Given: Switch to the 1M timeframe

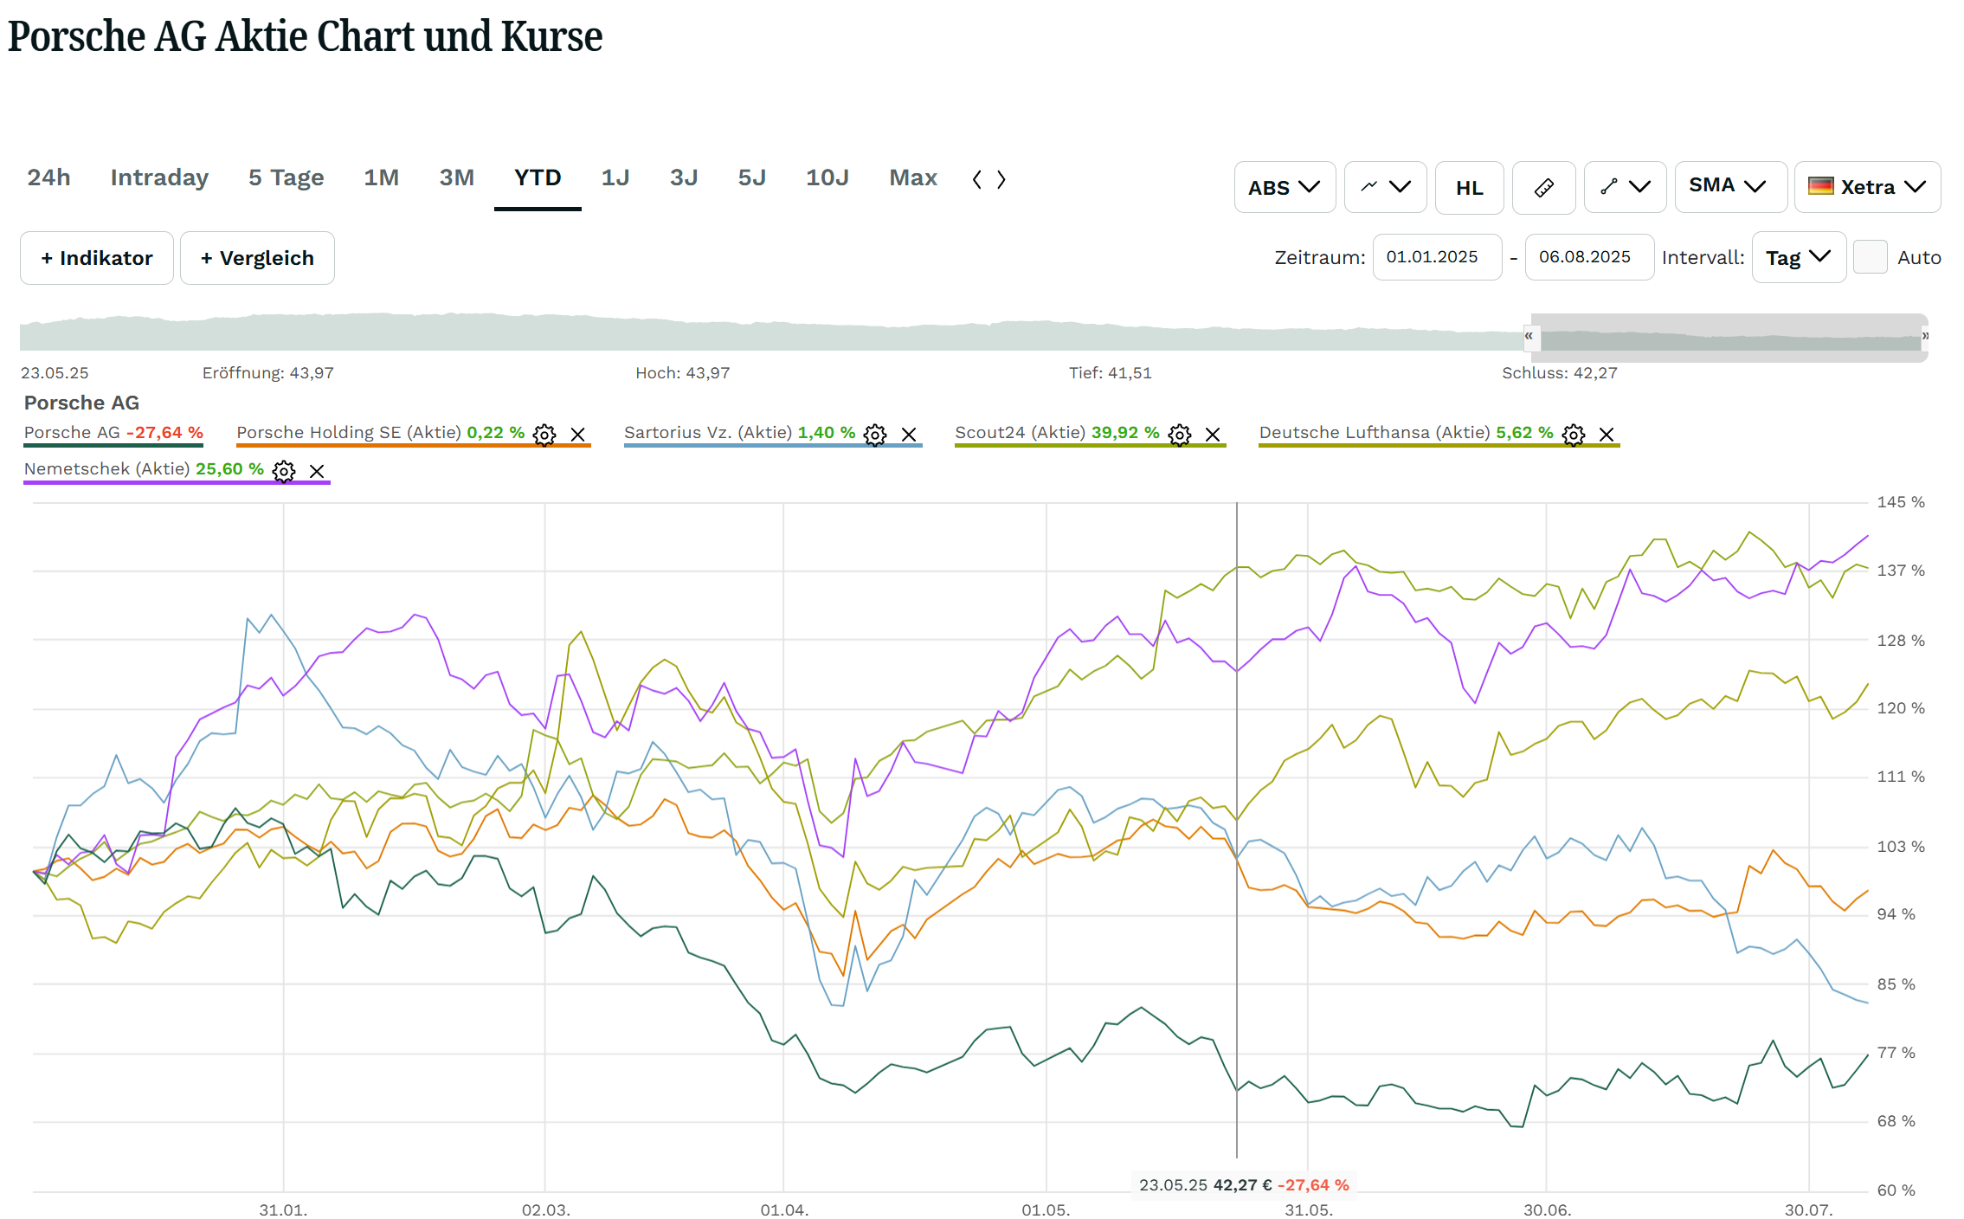Looking at the screenshot, I should coord(381,177).
